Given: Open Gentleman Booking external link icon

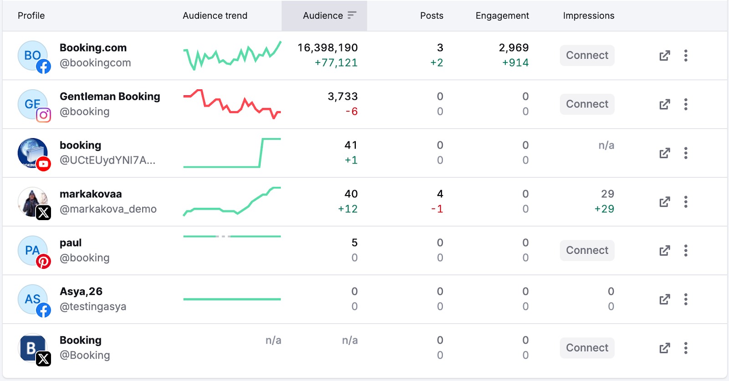Looking at the screenshot, I should click(664, 104).
